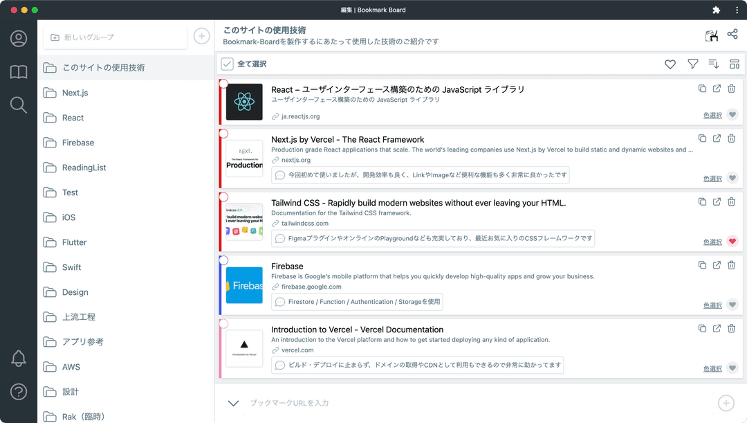Copy the Tailwind CSS bookmark
Screen dimensions: 747x423
tap(702, 201)
